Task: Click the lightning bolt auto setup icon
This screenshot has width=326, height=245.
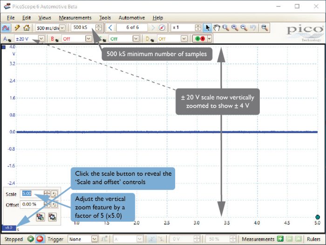Action: pos(17,27)
